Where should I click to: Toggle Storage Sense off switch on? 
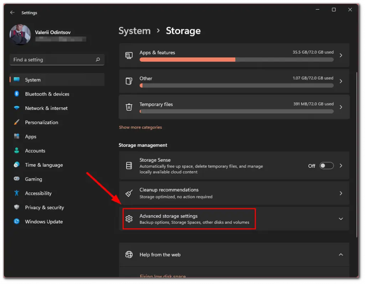click(326, 166)
